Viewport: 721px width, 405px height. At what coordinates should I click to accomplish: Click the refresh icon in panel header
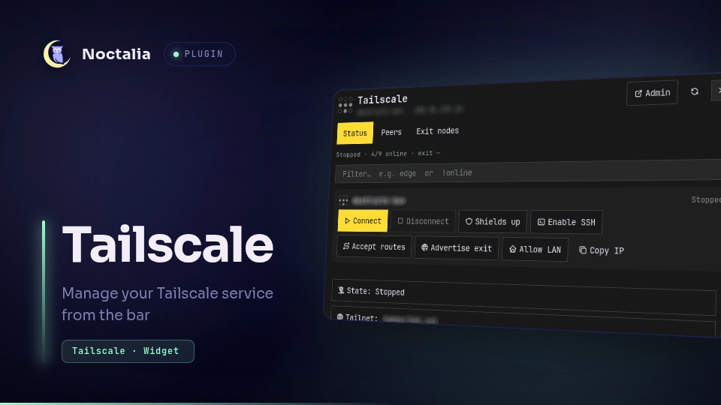click(694, 91)
